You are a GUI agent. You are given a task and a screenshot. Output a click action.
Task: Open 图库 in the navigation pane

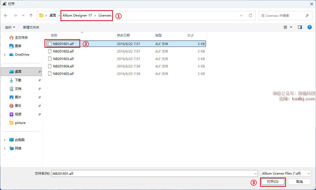[x=18, y=46]
